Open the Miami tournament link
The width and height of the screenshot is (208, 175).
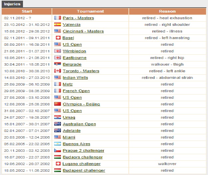coord(69,137)
